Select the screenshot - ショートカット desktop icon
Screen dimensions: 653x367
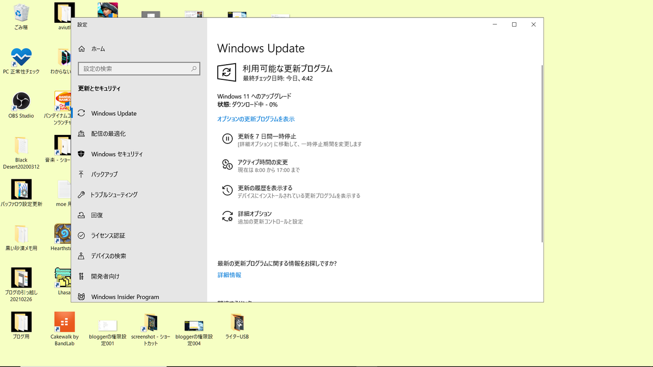(x=150, y=322)
